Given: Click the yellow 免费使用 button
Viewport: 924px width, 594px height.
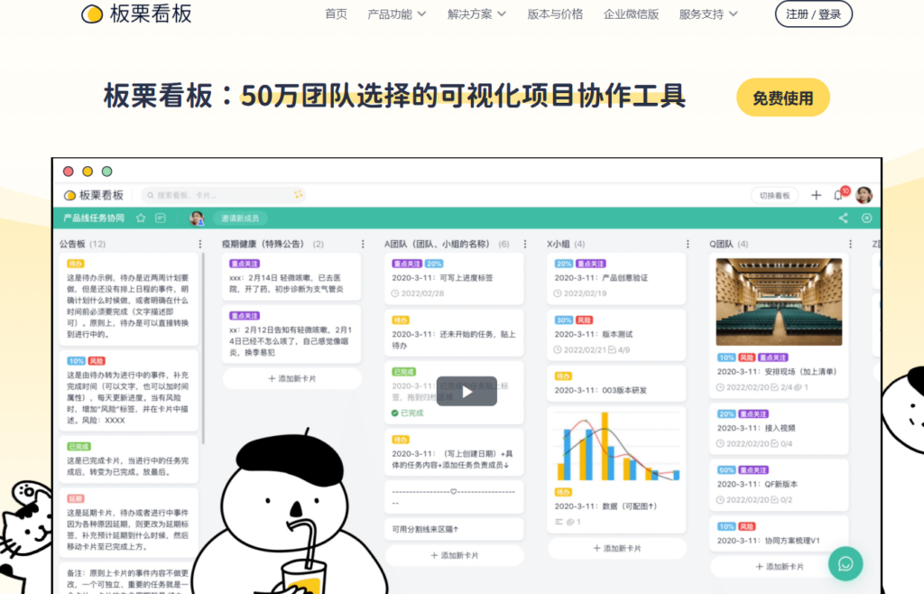Looking at the screenshot, I should coord(783,97).
